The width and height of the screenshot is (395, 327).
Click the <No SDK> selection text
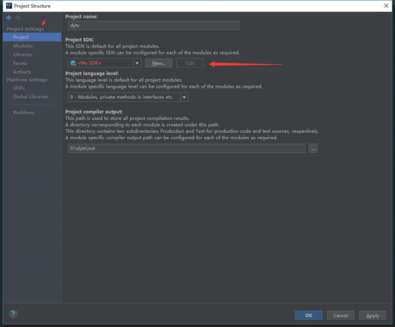coord(89,63)
